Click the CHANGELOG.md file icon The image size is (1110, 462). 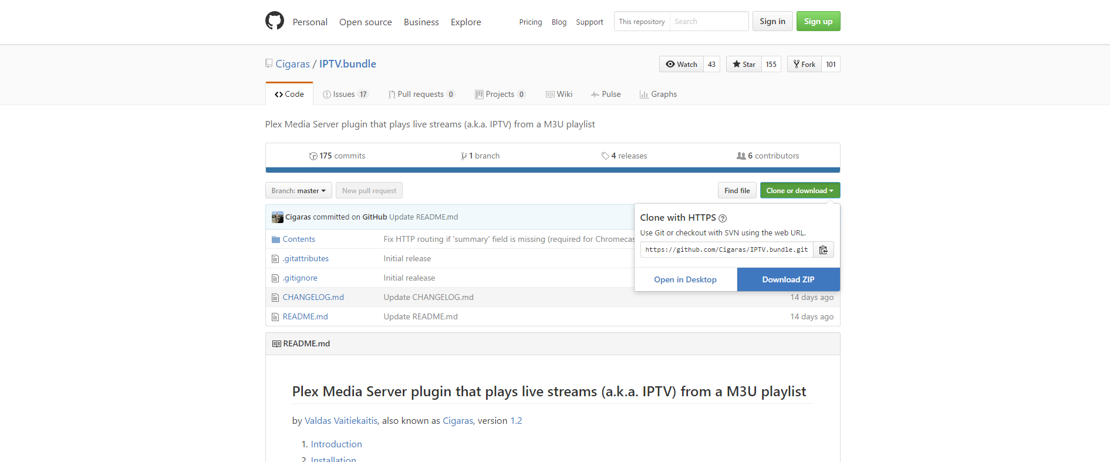pos(275,298)
